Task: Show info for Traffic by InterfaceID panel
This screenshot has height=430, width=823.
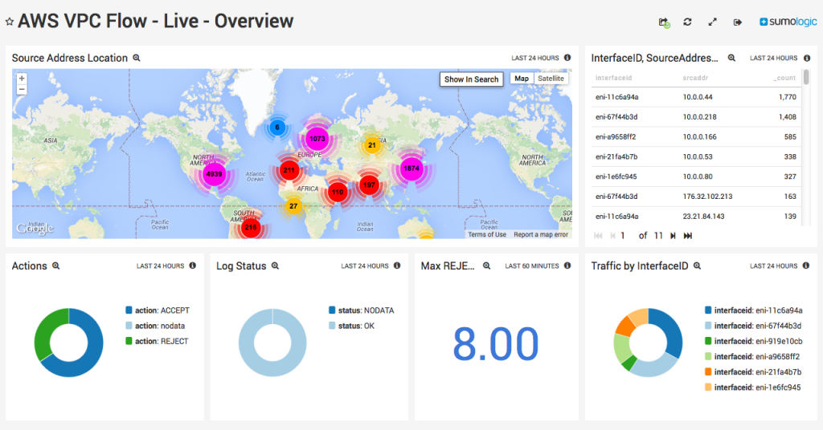Action: pos(805,266)
